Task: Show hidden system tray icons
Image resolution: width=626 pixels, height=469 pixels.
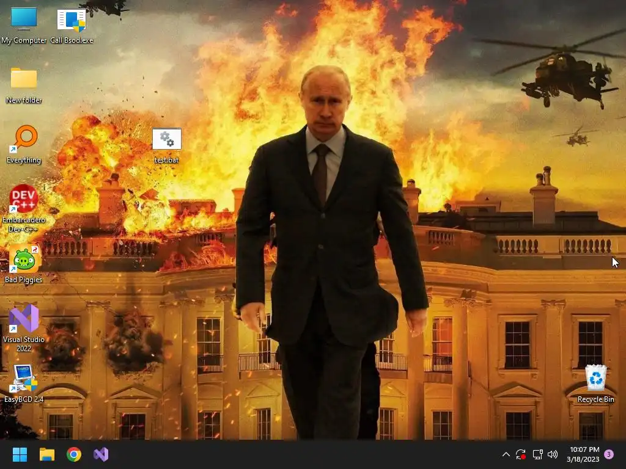Action: click(x=506, y=454)
